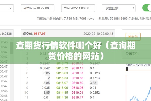Click bid amount 2 in row 7
Viewport: 151px width, 101px height.
click(x=49, y=78)
